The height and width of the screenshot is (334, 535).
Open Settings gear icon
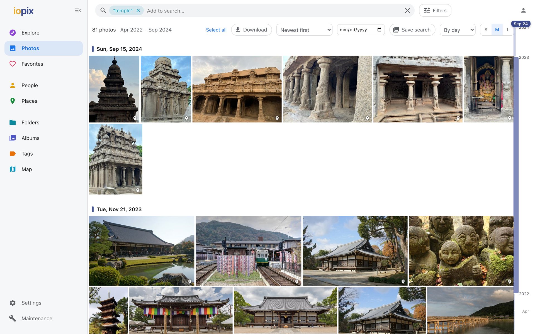[x=13, y=303]
